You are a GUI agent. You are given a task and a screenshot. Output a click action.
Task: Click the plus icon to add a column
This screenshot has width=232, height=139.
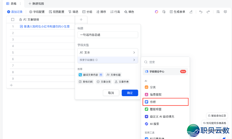81,20
